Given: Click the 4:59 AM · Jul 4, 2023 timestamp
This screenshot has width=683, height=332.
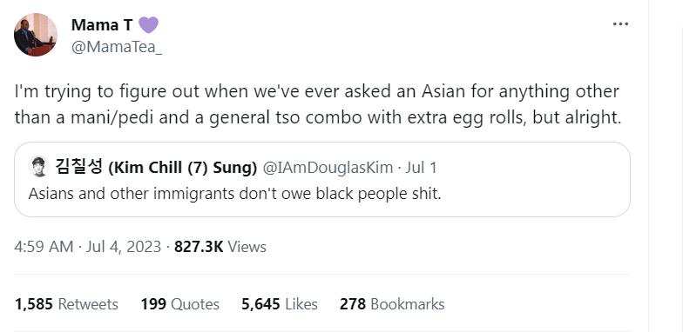Looking at the screenshot, I should click(x=87, y=247).
